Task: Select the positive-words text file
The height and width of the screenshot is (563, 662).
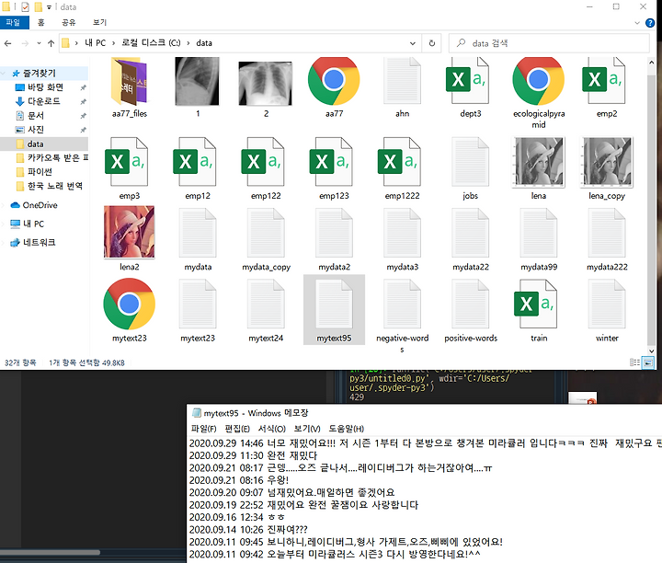Action: (x=471, y=310)
